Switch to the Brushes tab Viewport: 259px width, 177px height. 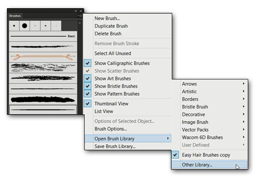click(15, 16)
